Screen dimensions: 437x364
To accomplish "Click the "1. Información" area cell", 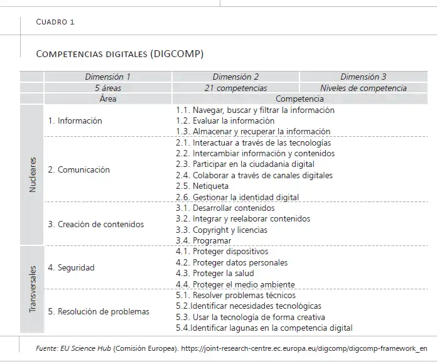I will tap(75, 120).
